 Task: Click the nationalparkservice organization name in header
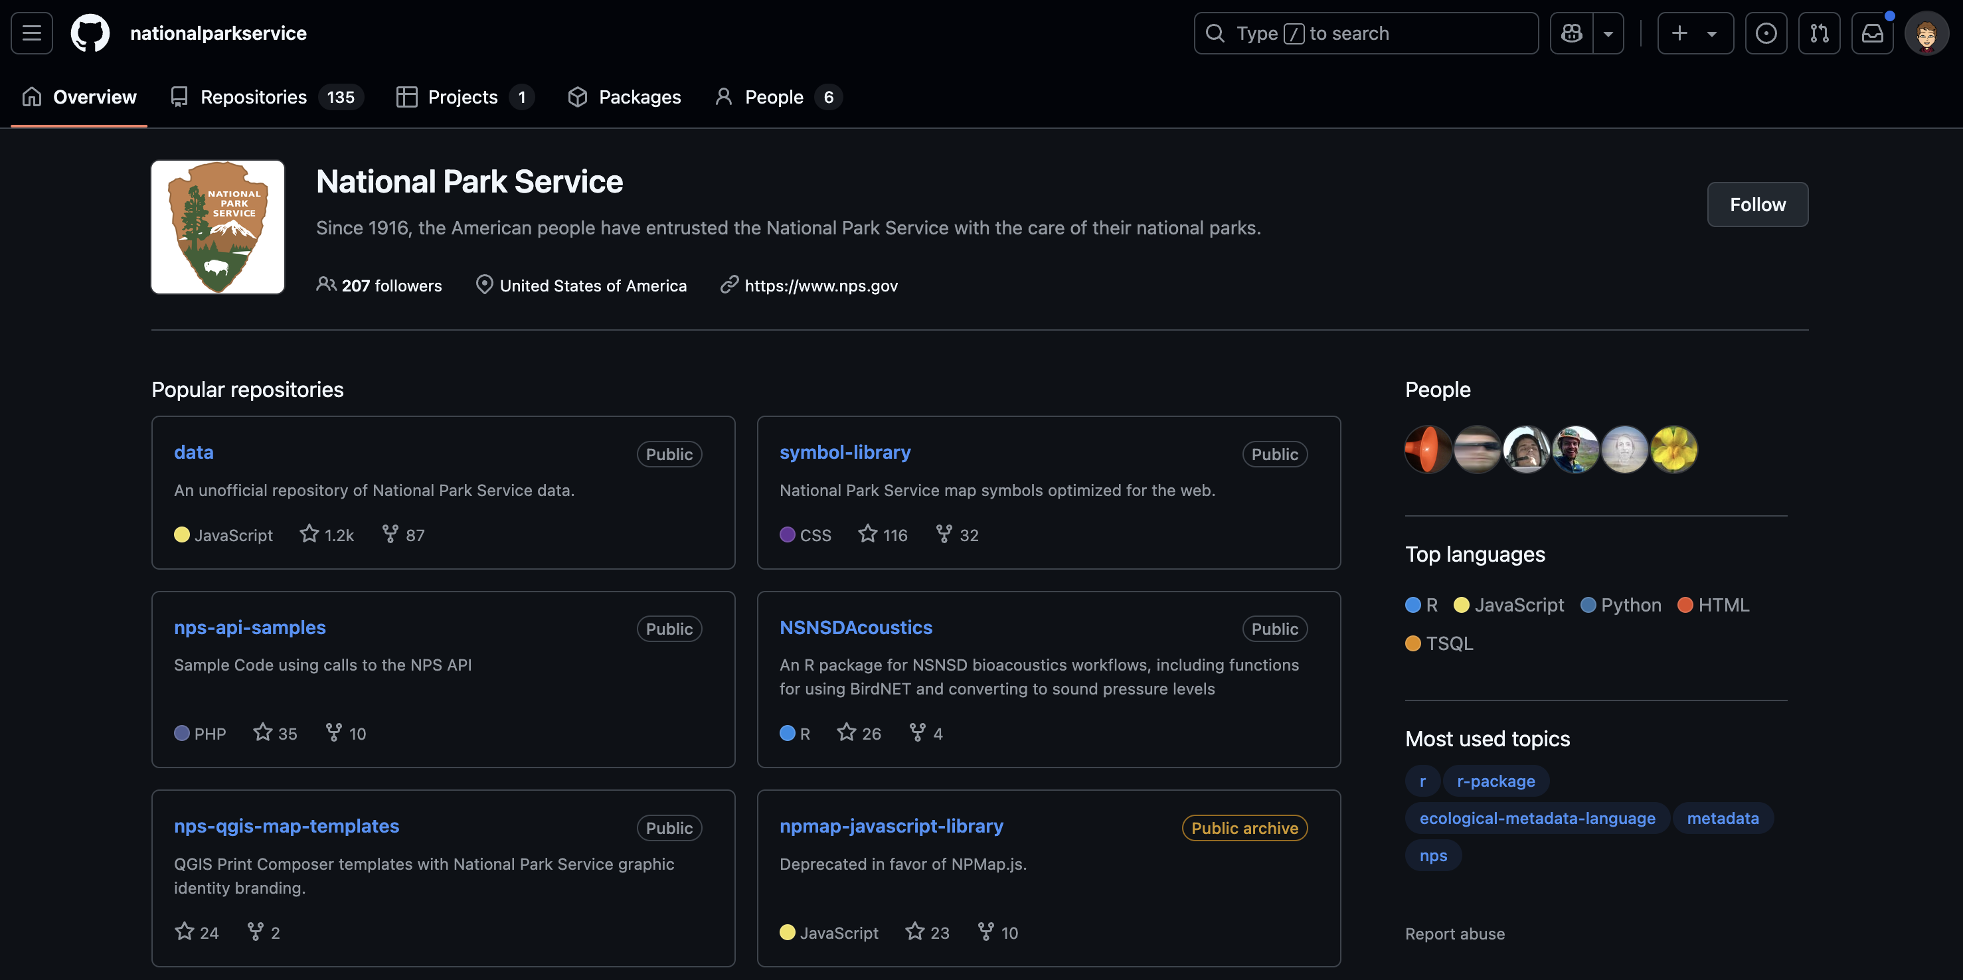pyautogui.click(x=218, y=33)
